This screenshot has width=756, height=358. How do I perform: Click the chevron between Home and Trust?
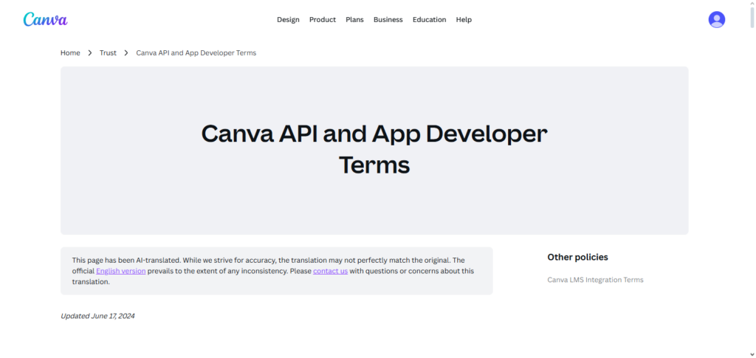click(x=90, y=53)
